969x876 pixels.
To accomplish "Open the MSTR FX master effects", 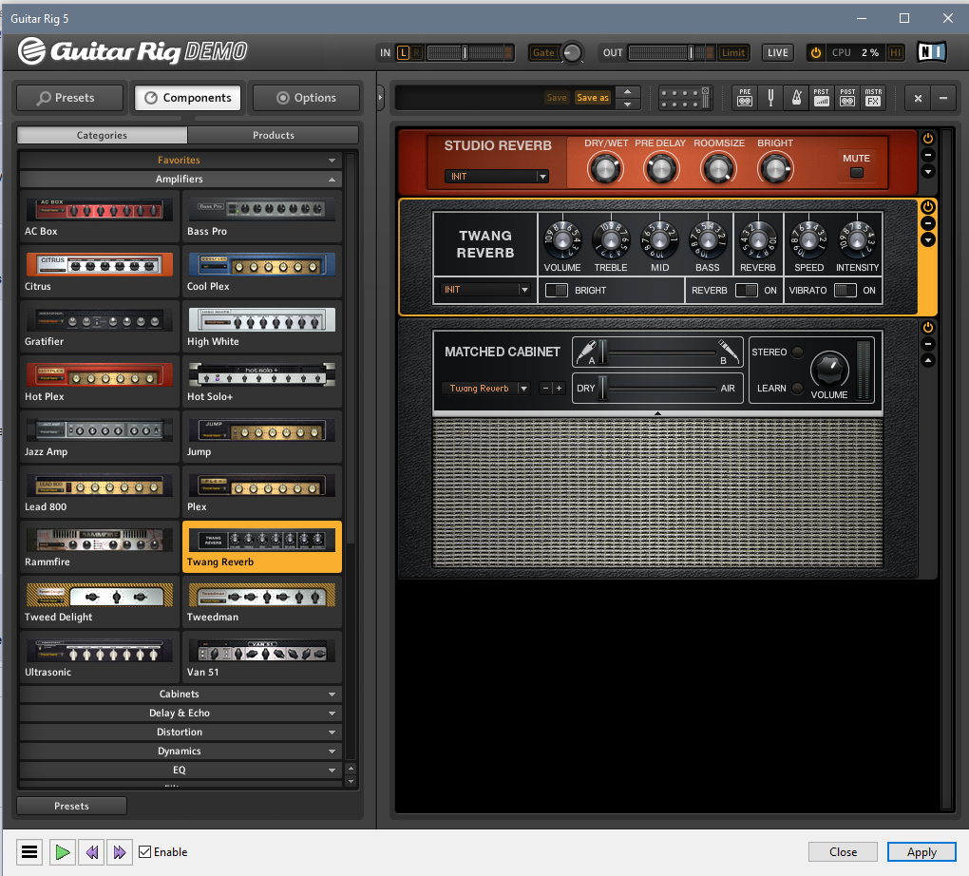I will click(x=873, y=98).
